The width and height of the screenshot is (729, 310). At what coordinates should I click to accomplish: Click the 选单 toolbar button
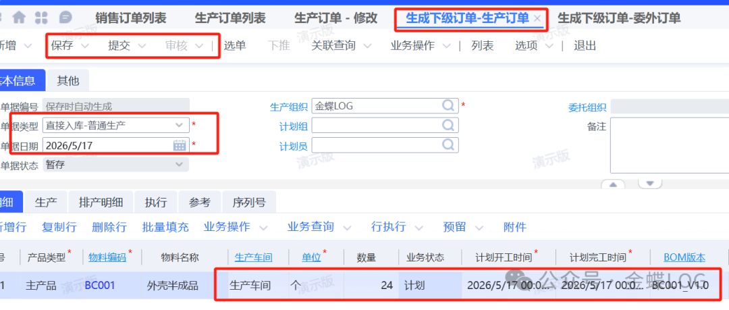pos(235,46)
